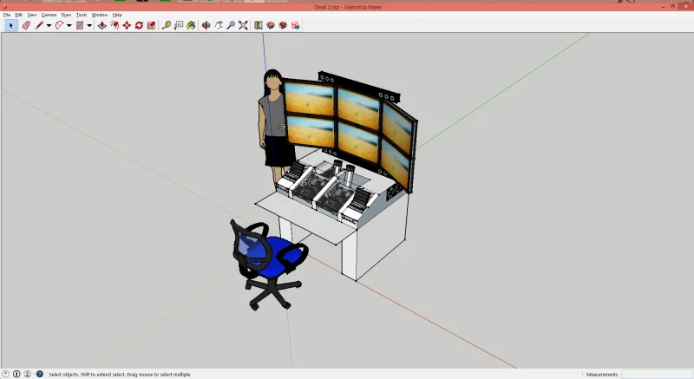Click the Zoom Extents tool
The height and width of the screenshot is (379, 694).
click(244, 25)
